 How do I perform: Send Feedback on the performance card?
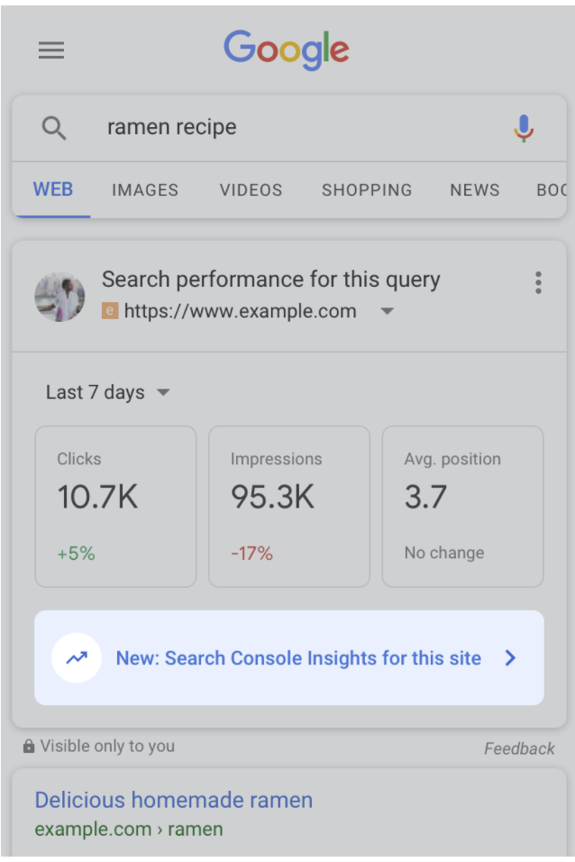tap(520, 747)
